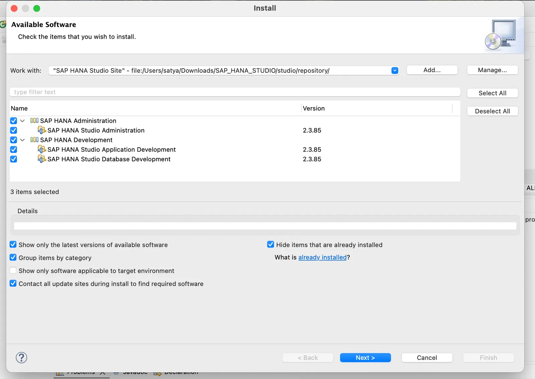Select the SAP HANA Studio Administration row text
This screenshot has height=379, width=535.
(x=96, y=130)
